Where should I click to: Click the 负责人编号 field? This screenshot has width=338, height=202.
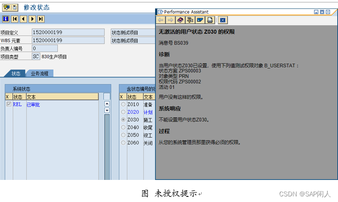[45, 48]
